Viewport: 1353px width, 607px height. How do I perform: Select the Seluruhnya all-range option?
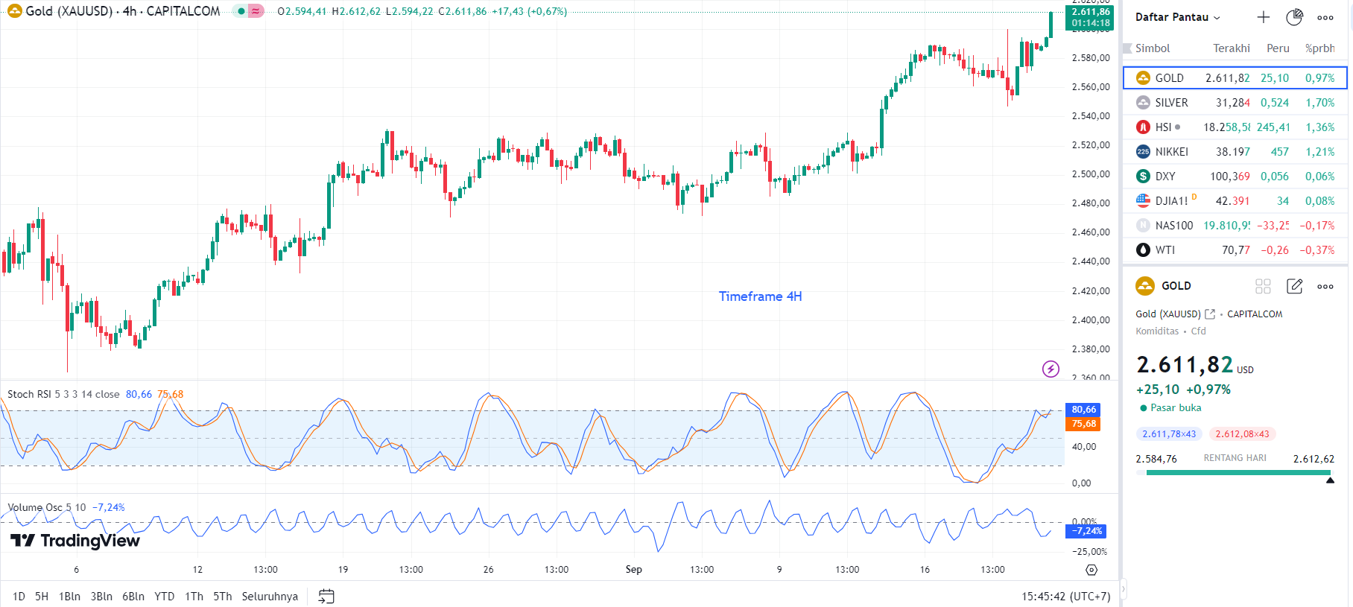270,596
